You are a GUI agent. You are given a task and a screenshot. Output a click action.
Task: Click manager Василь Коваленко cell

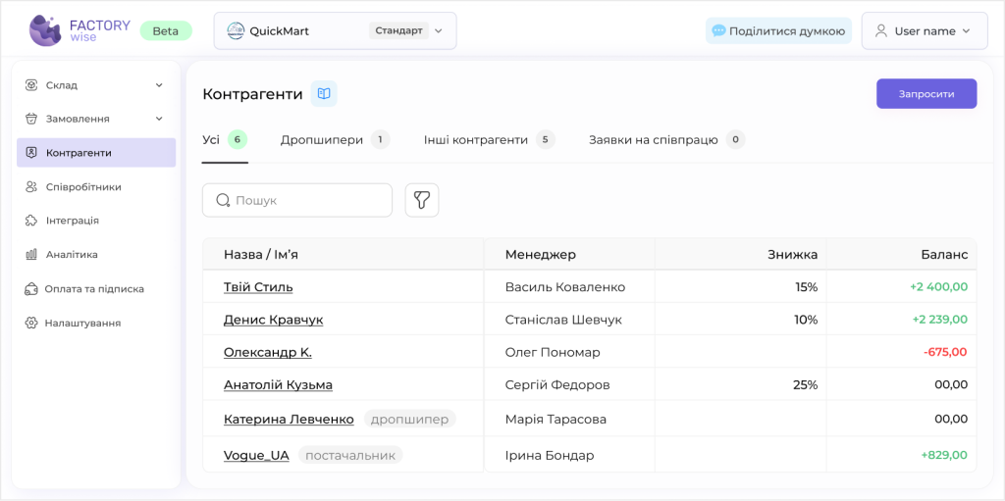564,287
